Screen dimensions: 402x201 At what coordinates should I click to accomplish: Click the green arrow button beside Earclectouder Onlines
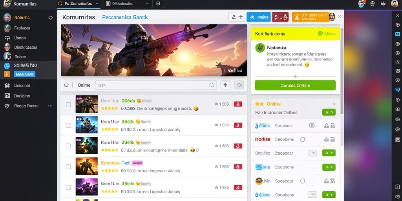(329, 112)
